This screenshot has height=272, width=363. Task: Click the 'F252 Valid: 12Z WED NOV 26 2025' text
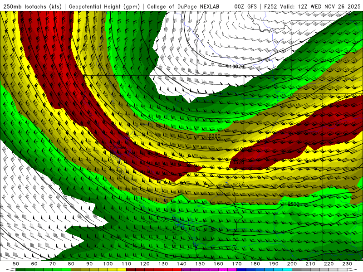pyautogui.click(x=312, y=7)
